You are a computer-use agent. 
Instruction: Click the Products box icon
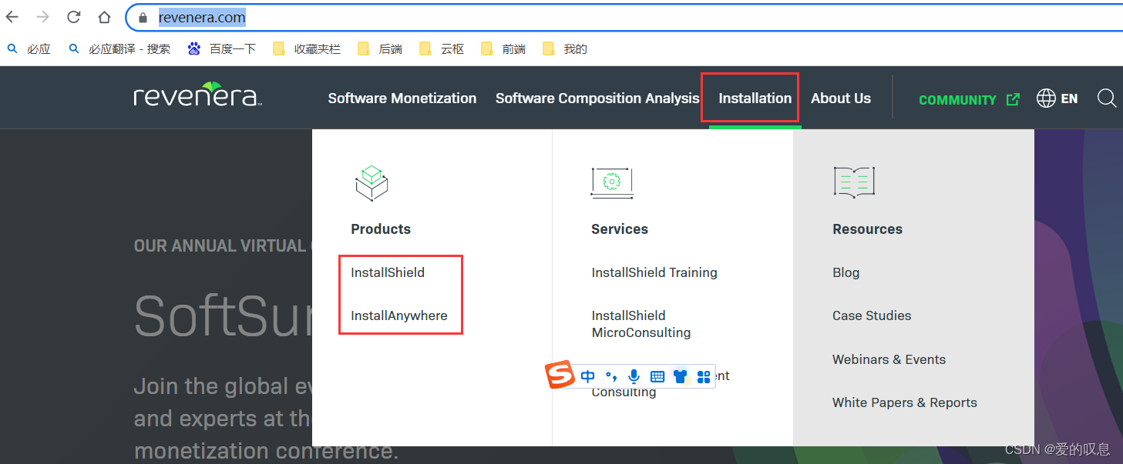tap(372, 183)
